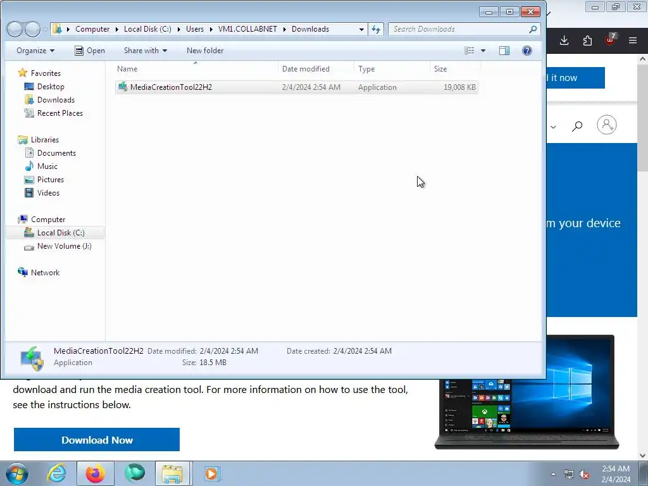Viewport: 648px width, 486px height.
Task: Sort by the Size column header
Action: (x=455, y=68)
